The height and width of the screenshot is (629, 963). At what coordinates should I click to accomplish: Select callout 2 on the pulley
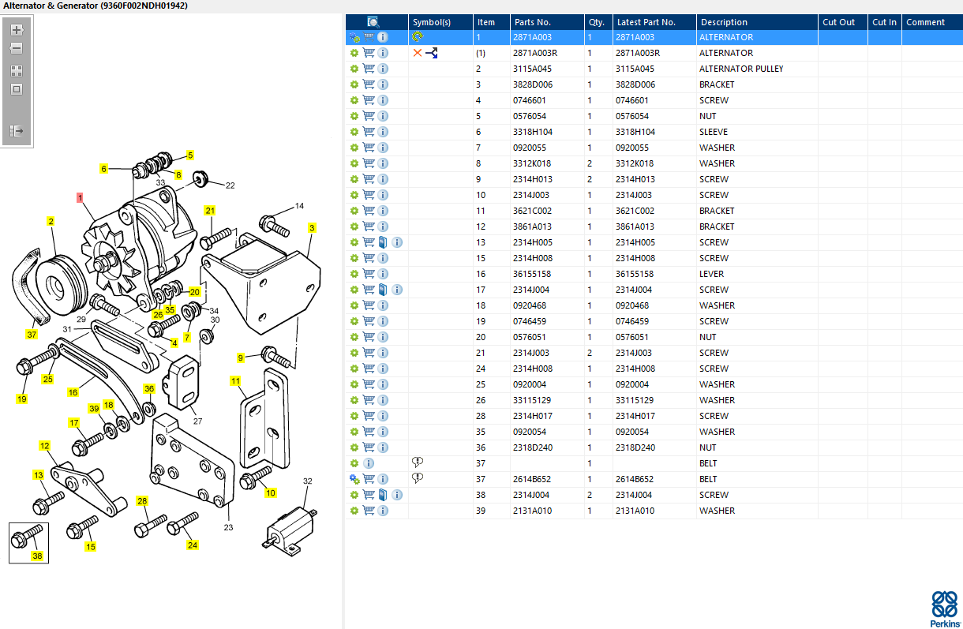click(x=51, y=221)
